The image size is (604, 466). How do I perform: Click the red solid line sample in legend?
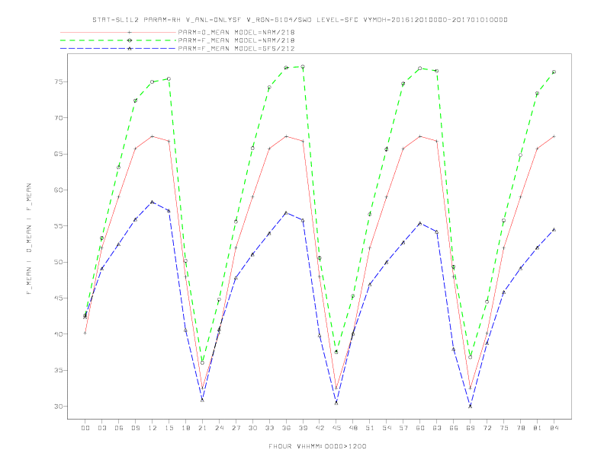point(118,32)
